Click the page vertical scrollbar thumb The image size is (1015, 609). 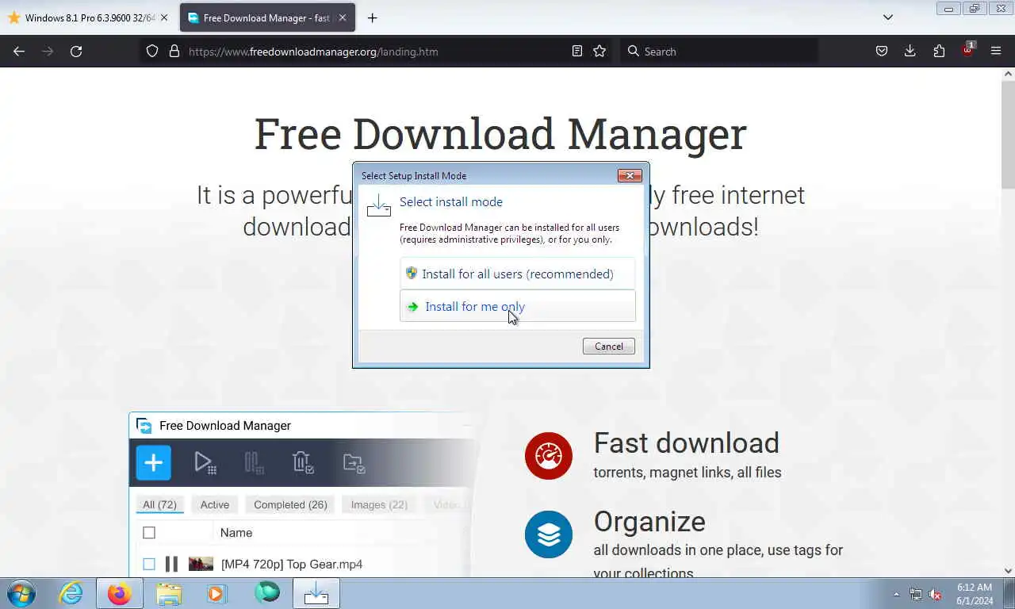[1008, 135]
